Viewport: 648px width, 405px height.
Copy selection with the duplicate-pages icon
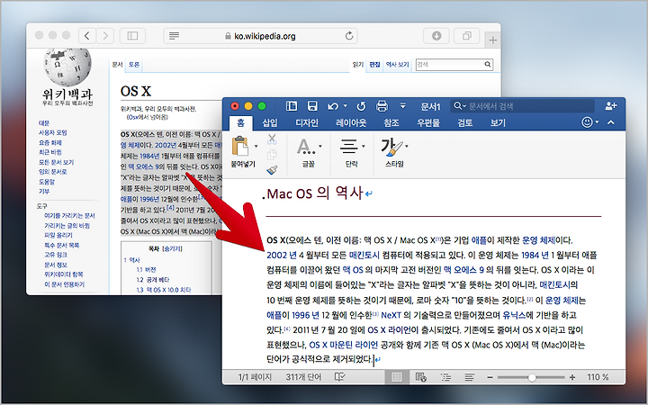point(272,155)
